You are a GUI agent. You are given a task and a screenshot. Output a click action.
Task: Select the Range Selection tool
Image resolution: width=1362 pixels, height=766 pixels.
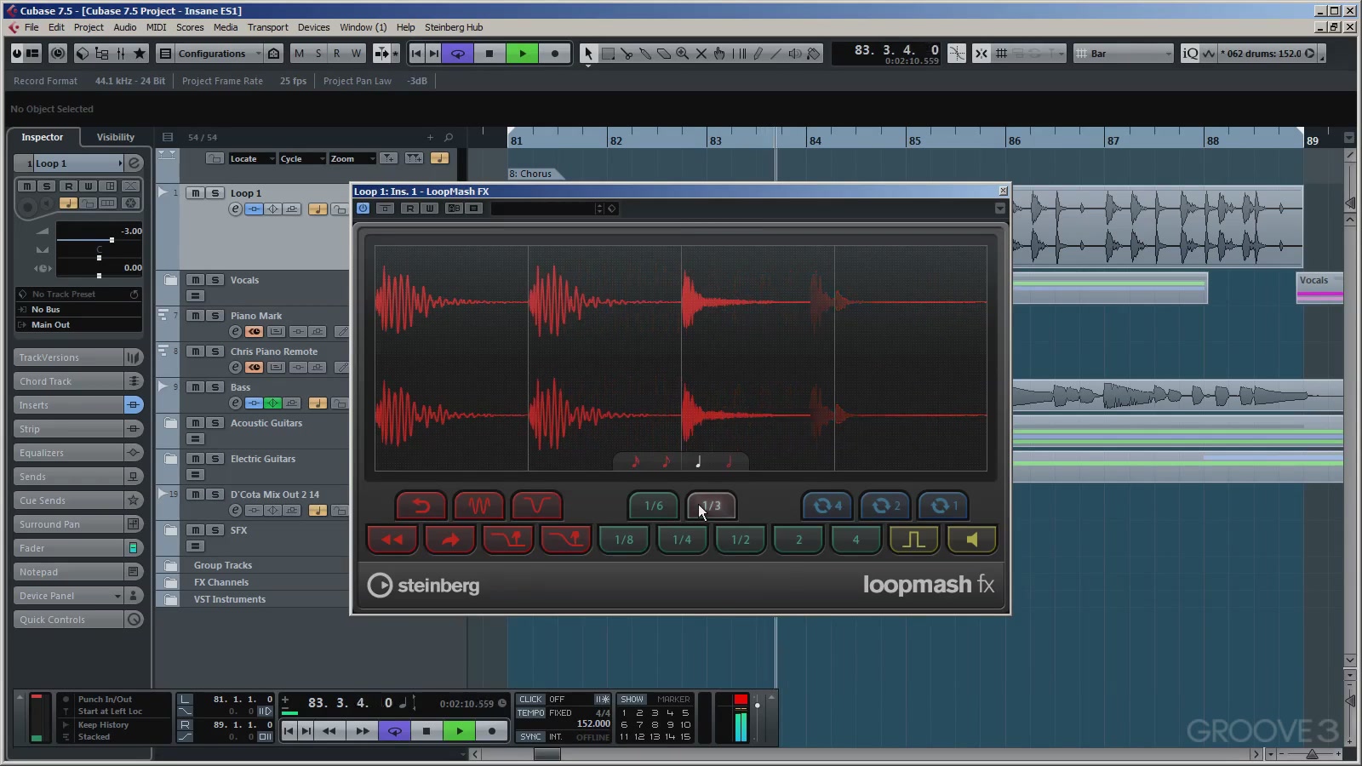coord(608,54)
